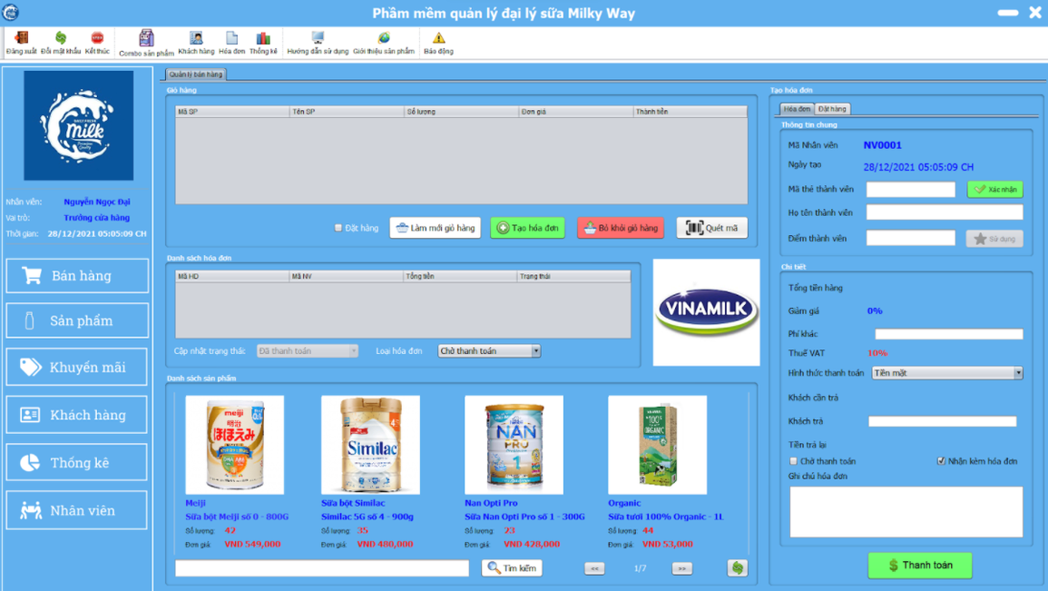The height and width of the screenshot is (591, 1048).
Task: Click Tìm kiếm search button
Action: pos(512,567)
